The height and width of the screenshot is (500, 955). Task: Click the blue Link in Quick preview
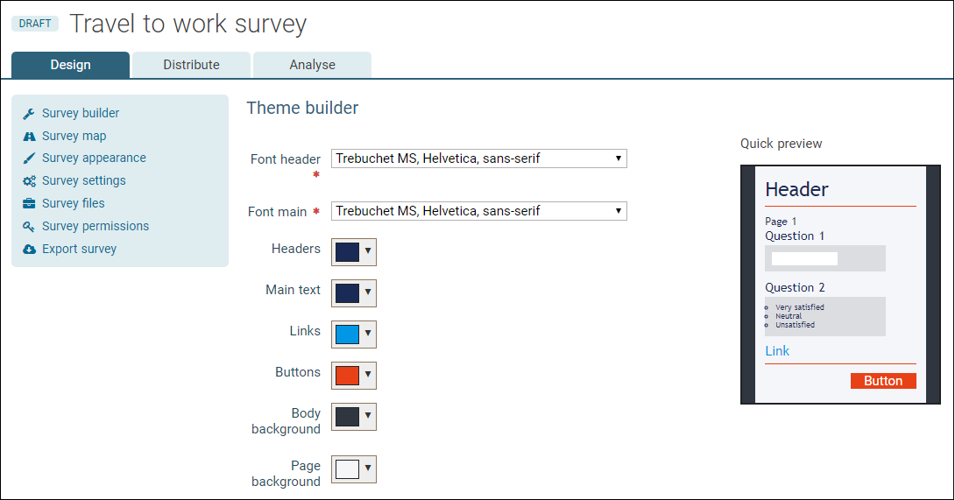pyautogui.click(x=777, y=351)
